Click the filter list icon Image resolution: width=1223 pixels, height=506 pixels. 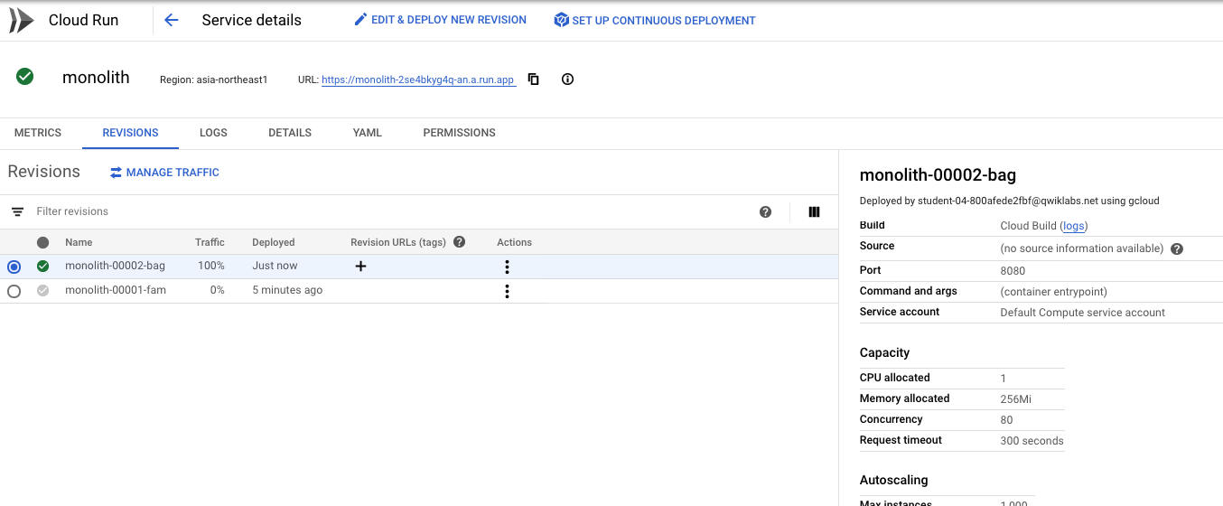click(17, 211)
